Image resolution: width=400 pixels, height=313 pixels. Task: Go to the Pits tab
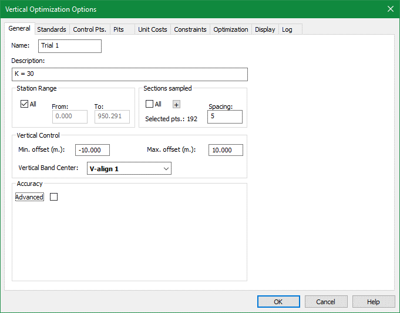pyautogui.click(x=119, y=29)
